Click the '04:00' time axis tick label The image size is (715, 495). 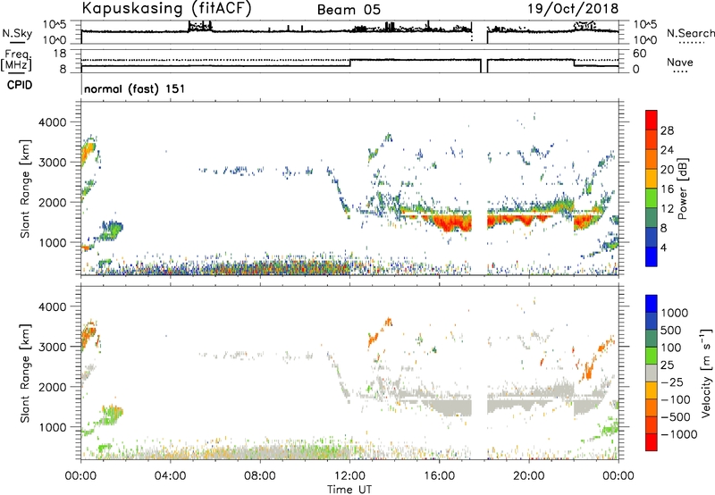point(171,476)
